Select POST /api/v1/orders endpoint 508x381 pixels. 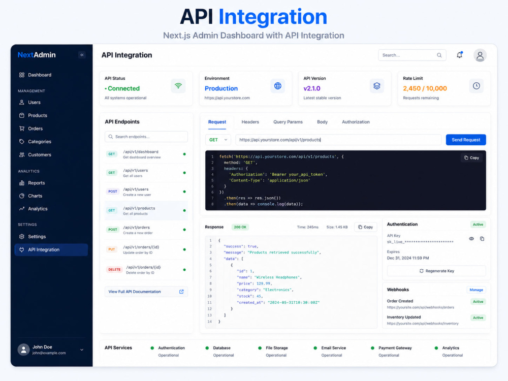pyautogui.click(x=146, y=230)
